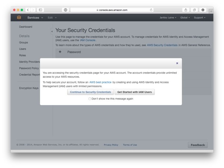
Task: Close the dialog with X icon
Action: click(177, 63)
